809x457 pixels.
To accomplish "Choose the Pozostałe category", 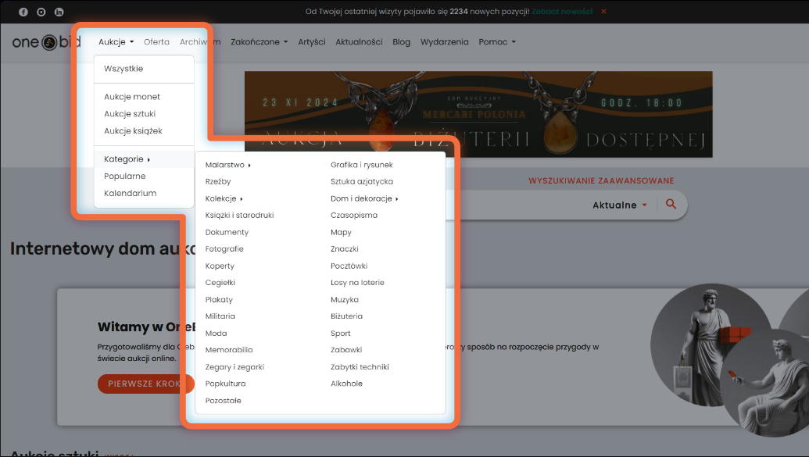I will tap(223, 400).
